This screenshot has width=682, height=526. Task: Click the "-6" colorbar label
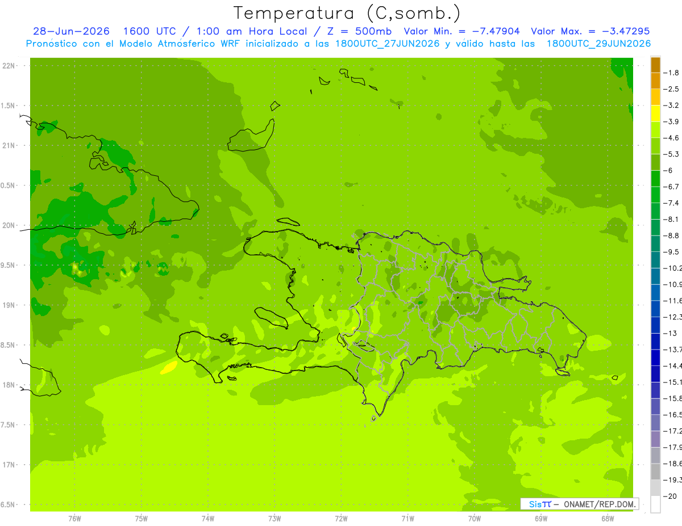coord(668,170)
